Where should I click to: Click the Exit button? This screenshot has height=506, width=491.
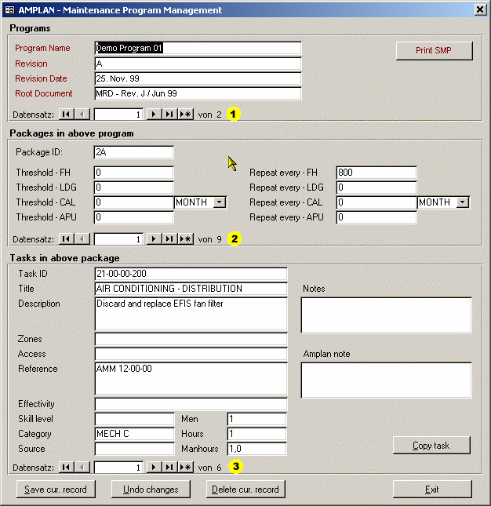coord(432,490)
